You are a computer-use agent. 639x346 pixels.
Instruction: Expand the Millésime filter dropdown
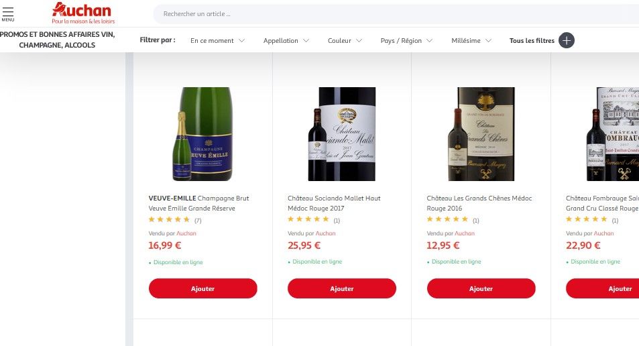(471, 40)
